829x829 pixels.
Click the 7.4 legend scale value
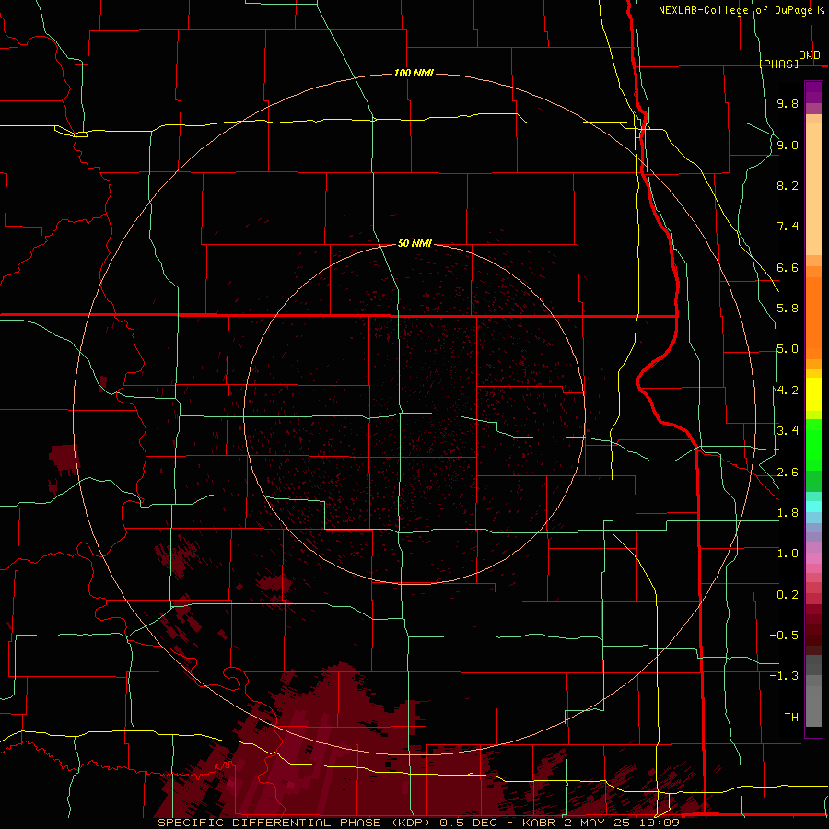[x=788, y=227]
